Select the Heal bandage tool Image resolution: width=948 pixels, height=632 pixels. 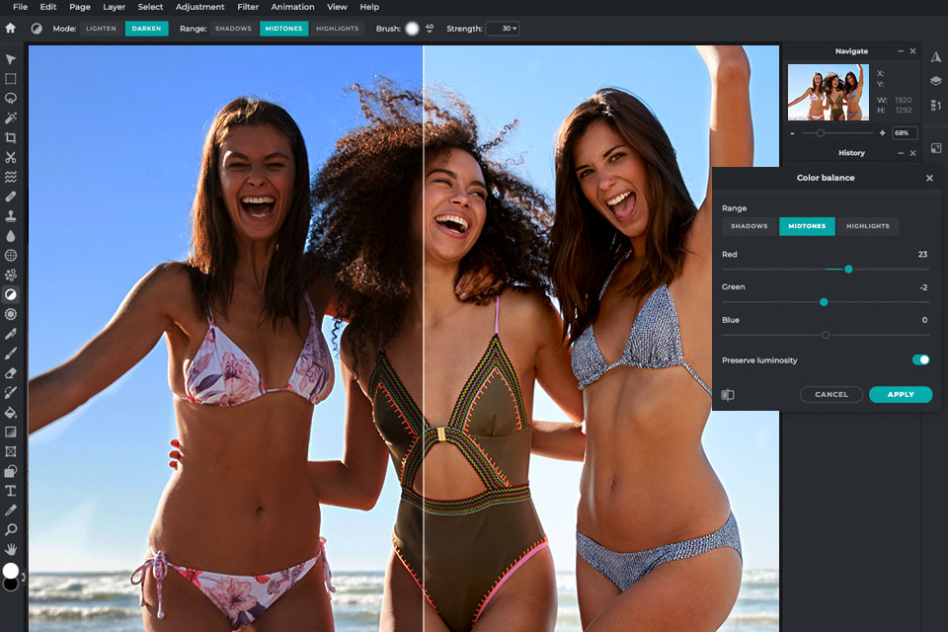10,197
